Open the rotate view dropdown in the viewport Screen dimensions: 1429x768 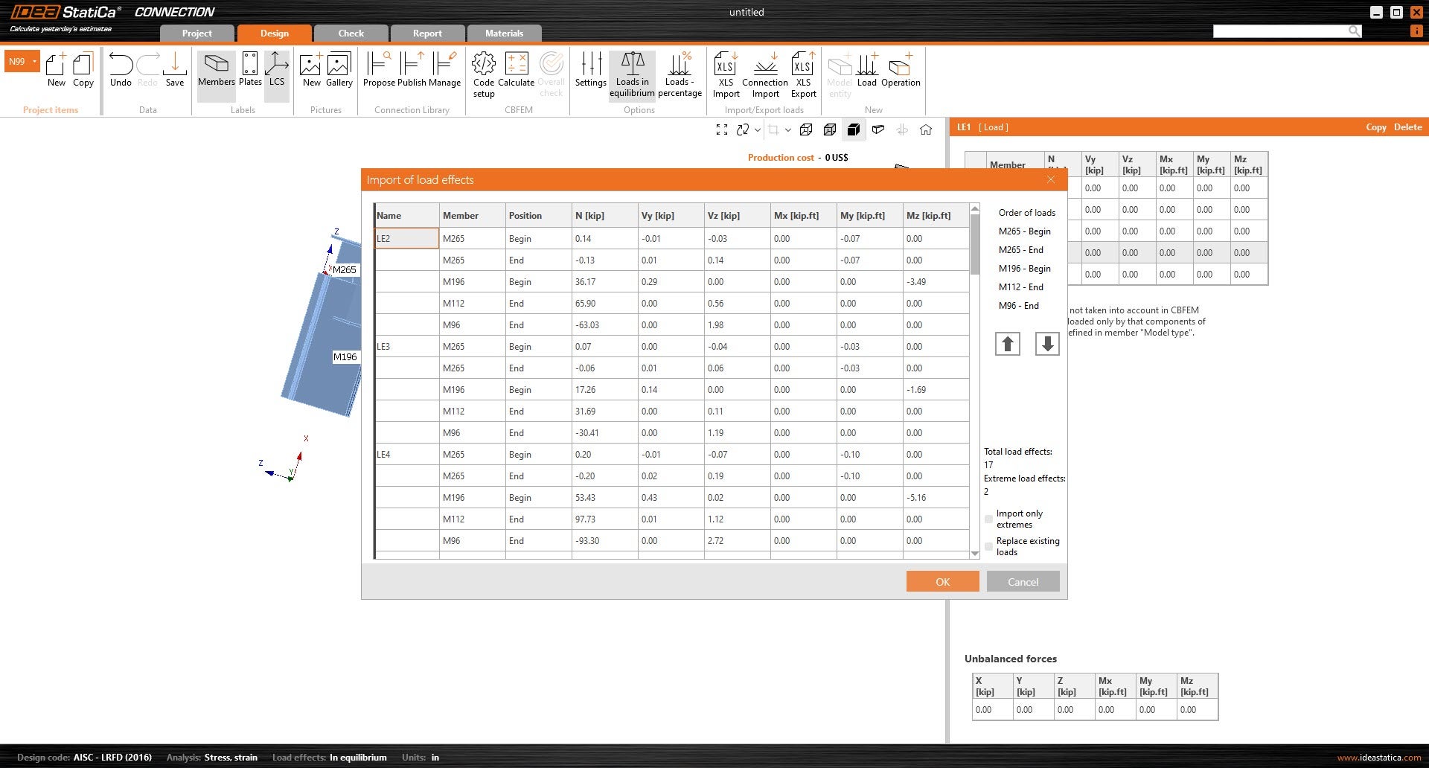[x=756, y=129]
